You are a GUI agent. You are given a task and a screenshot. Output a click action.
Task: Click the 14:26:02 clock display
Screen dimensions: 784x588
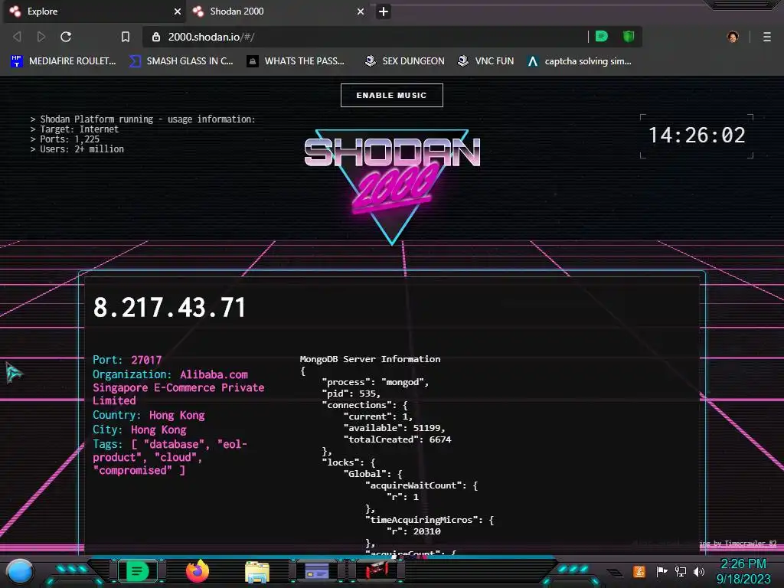[697, 136]
